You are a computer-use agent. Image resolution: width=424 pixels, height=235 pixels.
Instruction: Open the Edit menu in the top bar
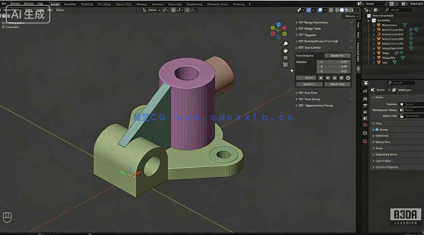tap(15, 4)
